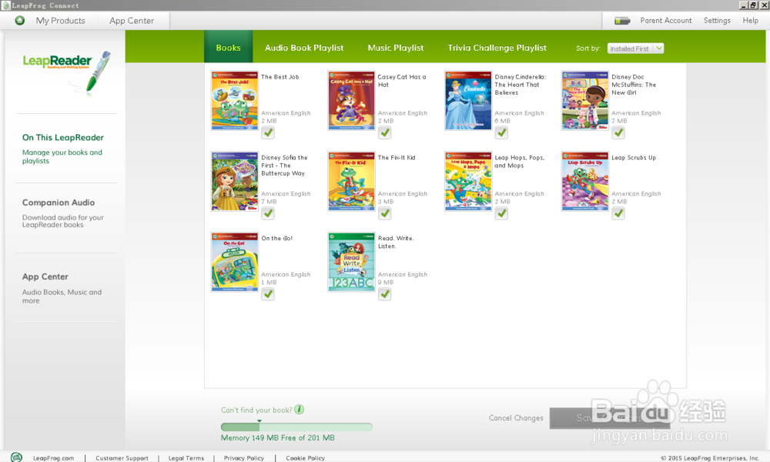Select The Fix-It Kid book cover
Screen dimensions: 770x462
click(351, 181)
